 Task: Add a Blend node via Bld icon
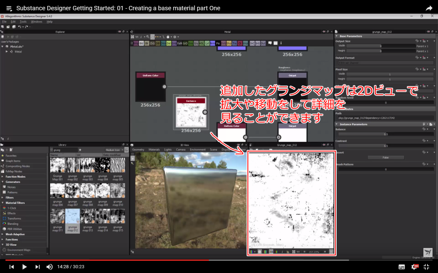141,44
